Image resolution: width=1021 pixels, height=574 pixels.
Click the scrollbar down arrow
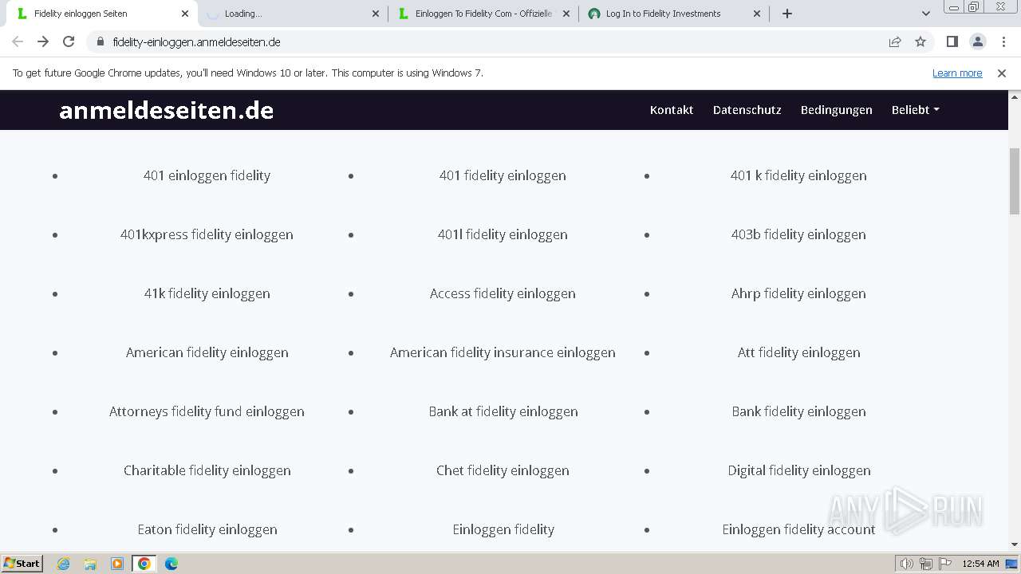coord(1015,545)
